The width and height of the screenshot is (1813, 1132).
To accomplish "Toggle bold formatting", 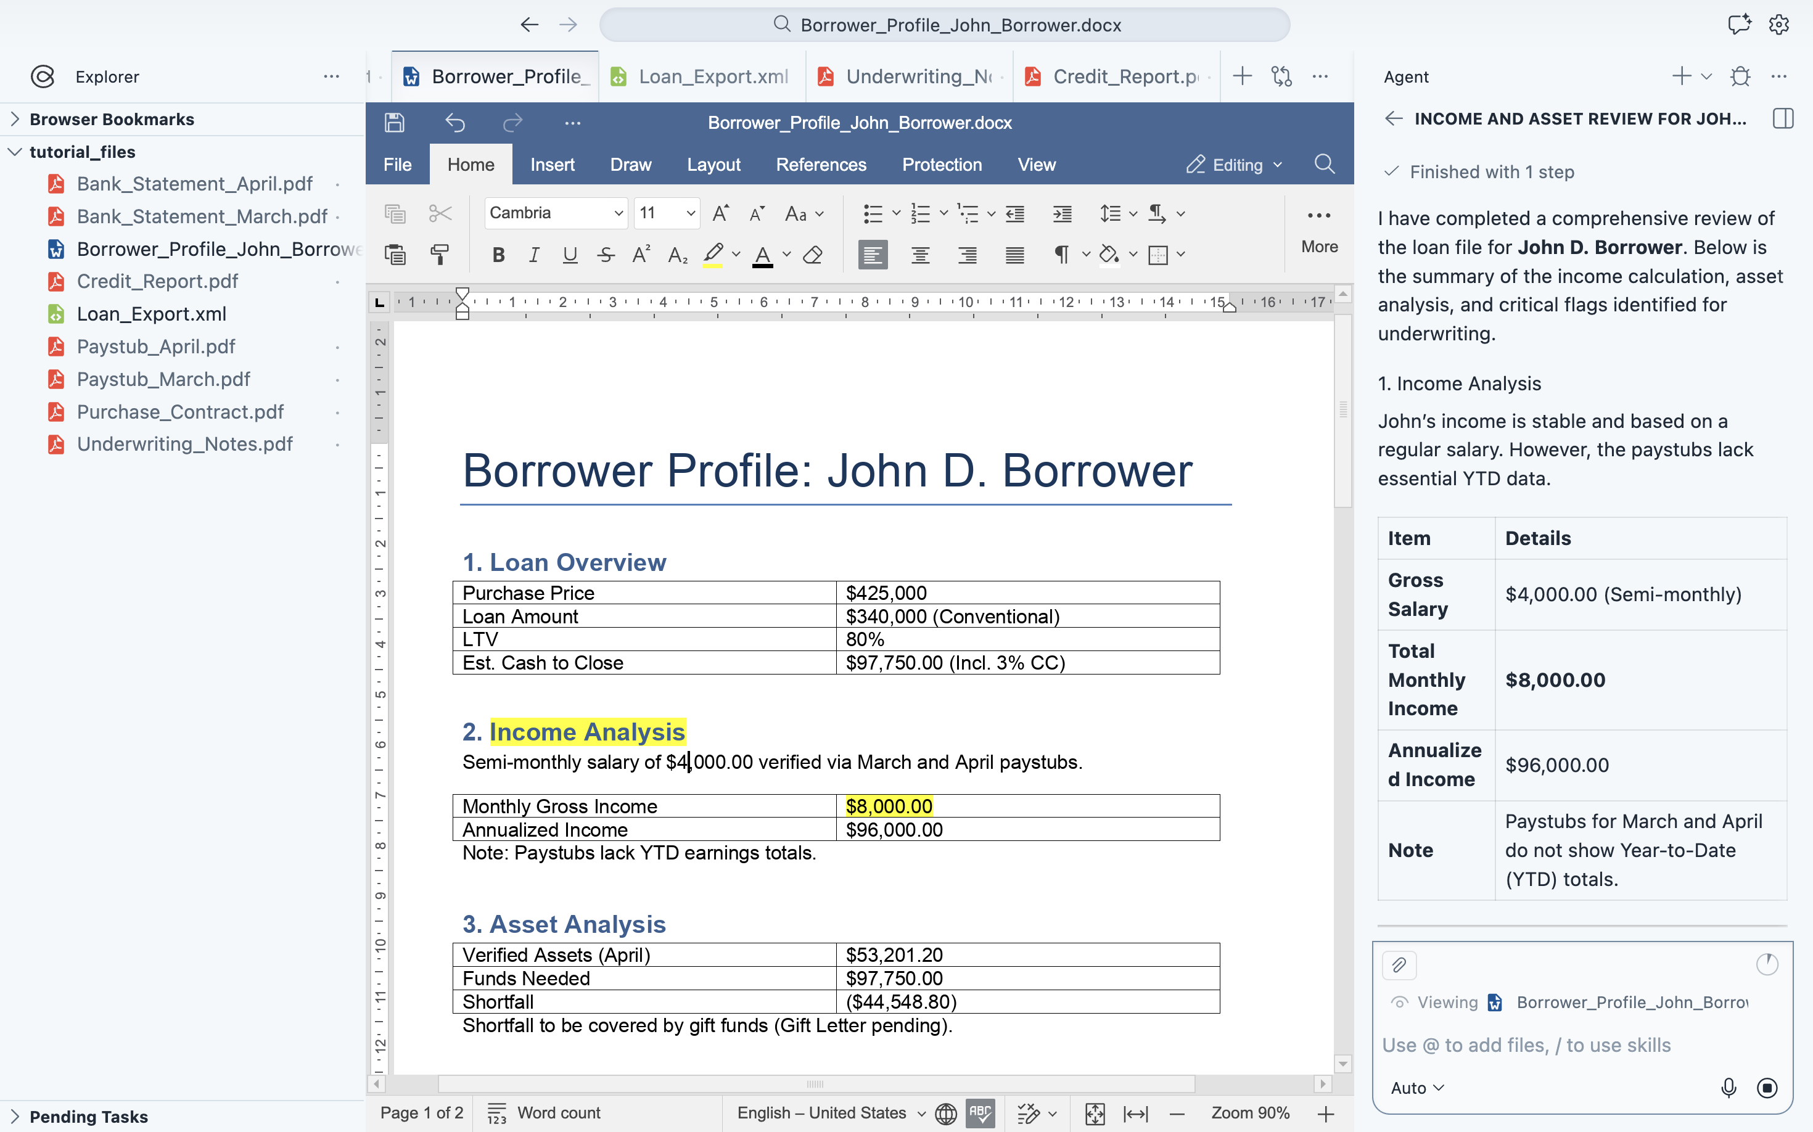I will (498, 255).
